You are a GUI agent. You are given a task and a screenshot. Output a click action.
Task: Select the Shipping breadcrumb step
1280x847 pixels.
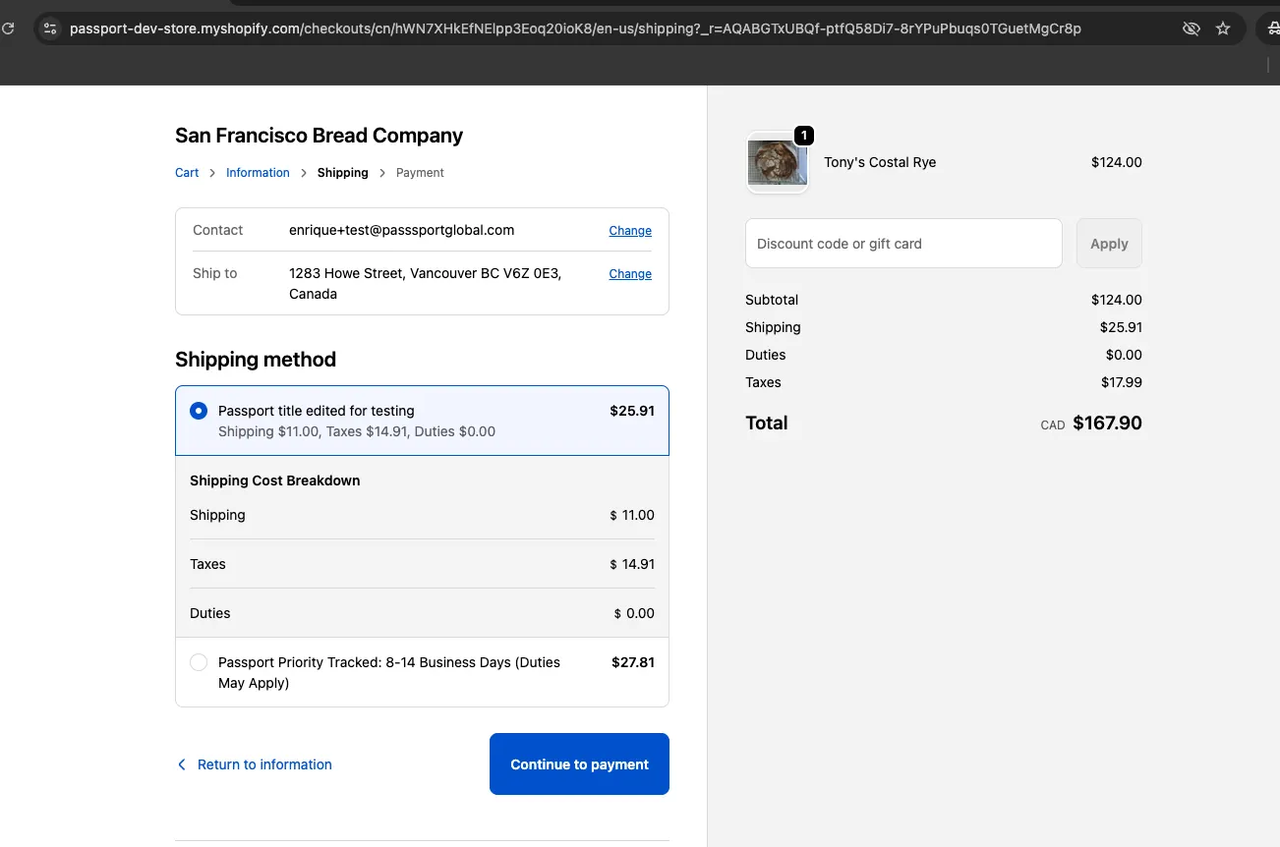(342, 173)
